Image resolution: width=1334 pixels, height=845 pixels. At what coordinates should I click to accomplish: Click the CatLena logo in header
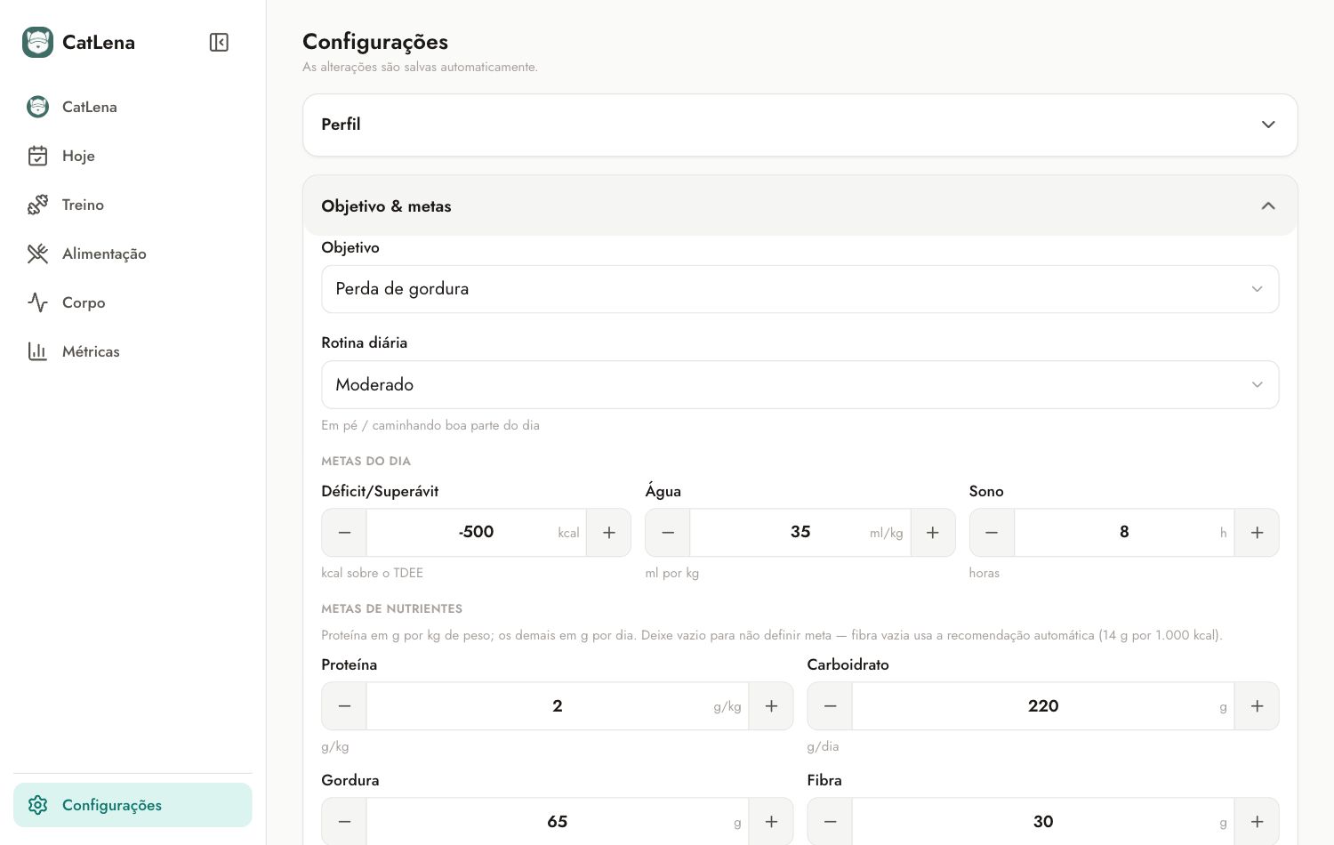point(37,42)
